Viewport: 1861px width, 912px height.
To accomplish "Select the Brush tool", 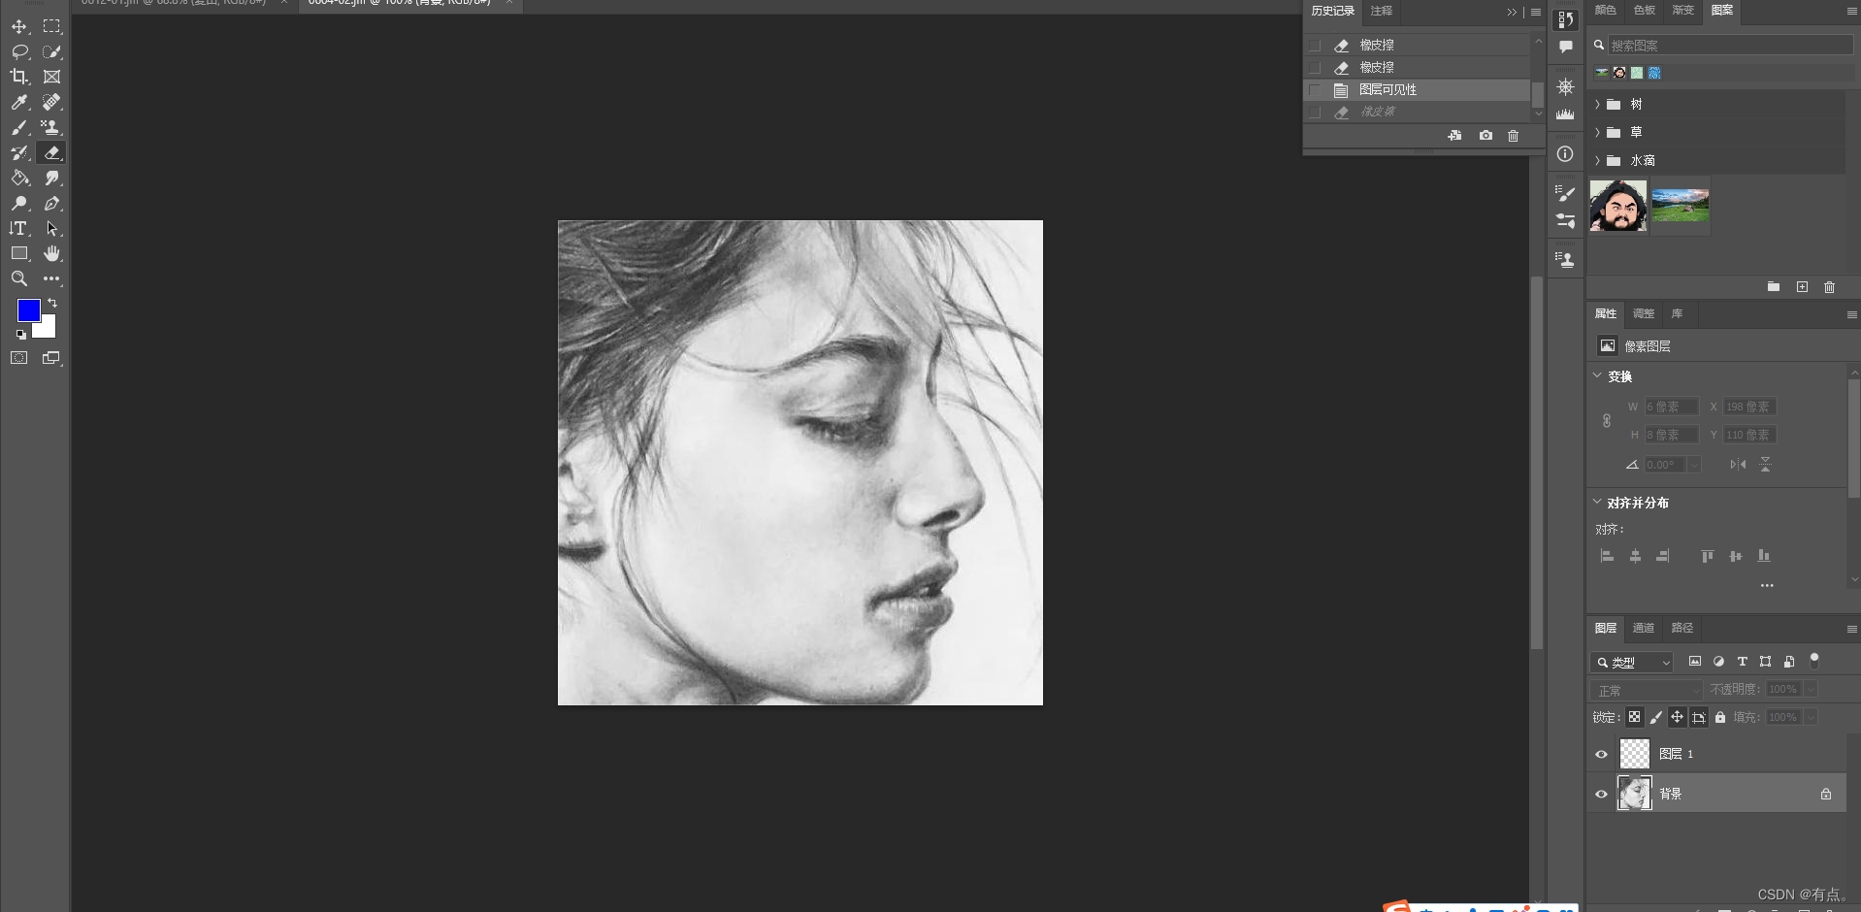I will [19, 127].
